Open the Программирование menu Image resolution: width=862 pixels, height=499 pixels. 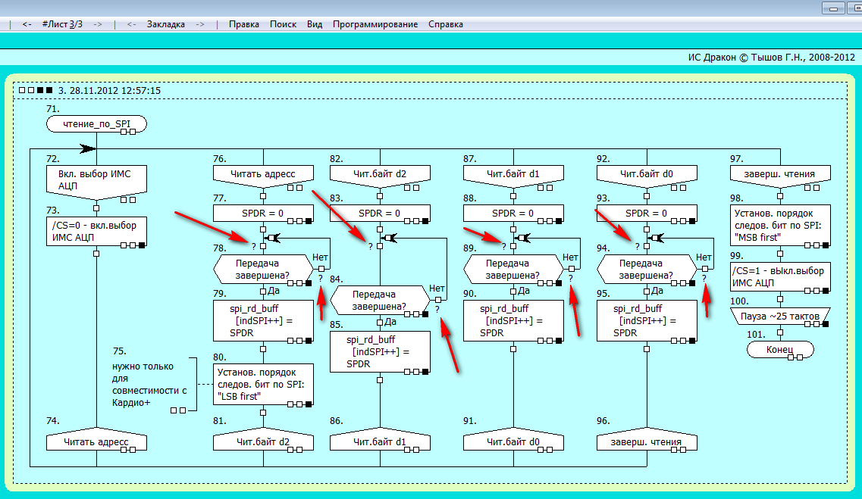coord(375,24)
